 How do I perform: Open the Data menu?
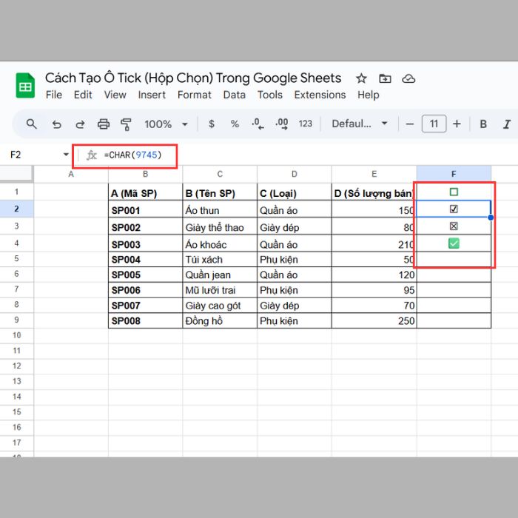tap(235, 95)
